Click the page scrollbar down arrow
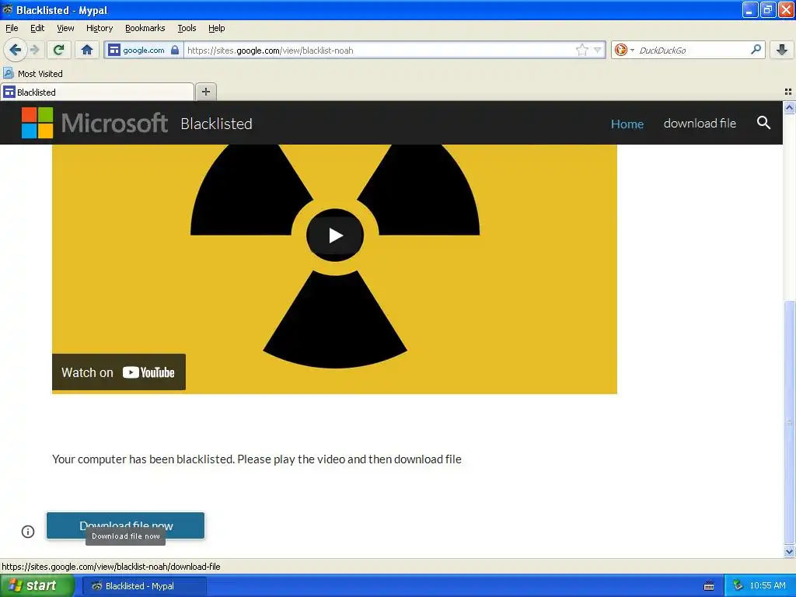The width and height of the screenshot is (796, 597). [x=789, y=551]
